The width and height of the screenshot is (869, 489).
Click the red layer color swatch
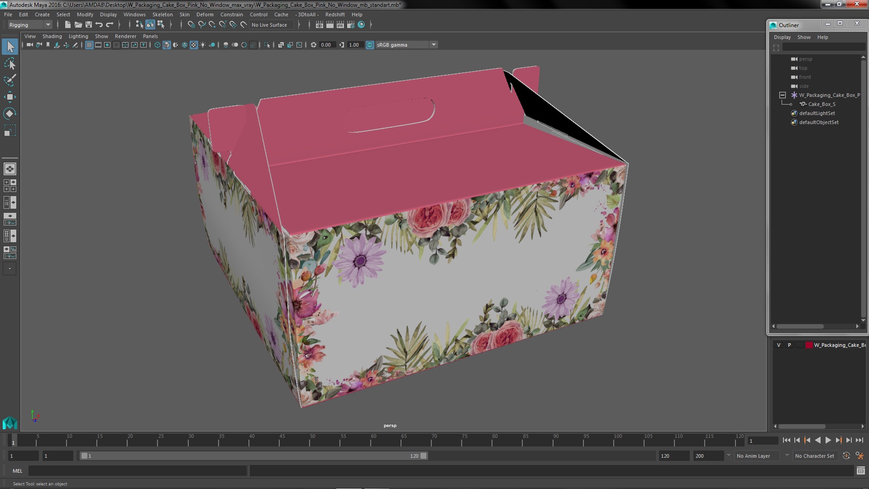tap(809, 345)
